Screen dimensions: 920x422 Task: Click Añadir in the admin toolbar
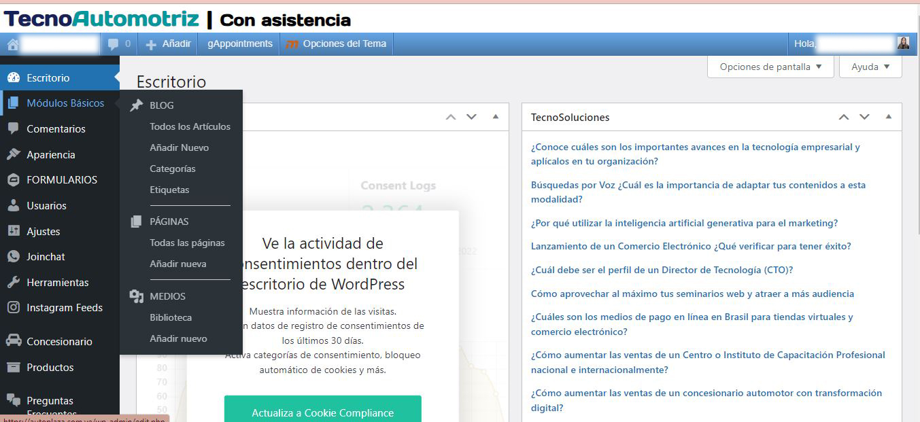coord(168,43)
